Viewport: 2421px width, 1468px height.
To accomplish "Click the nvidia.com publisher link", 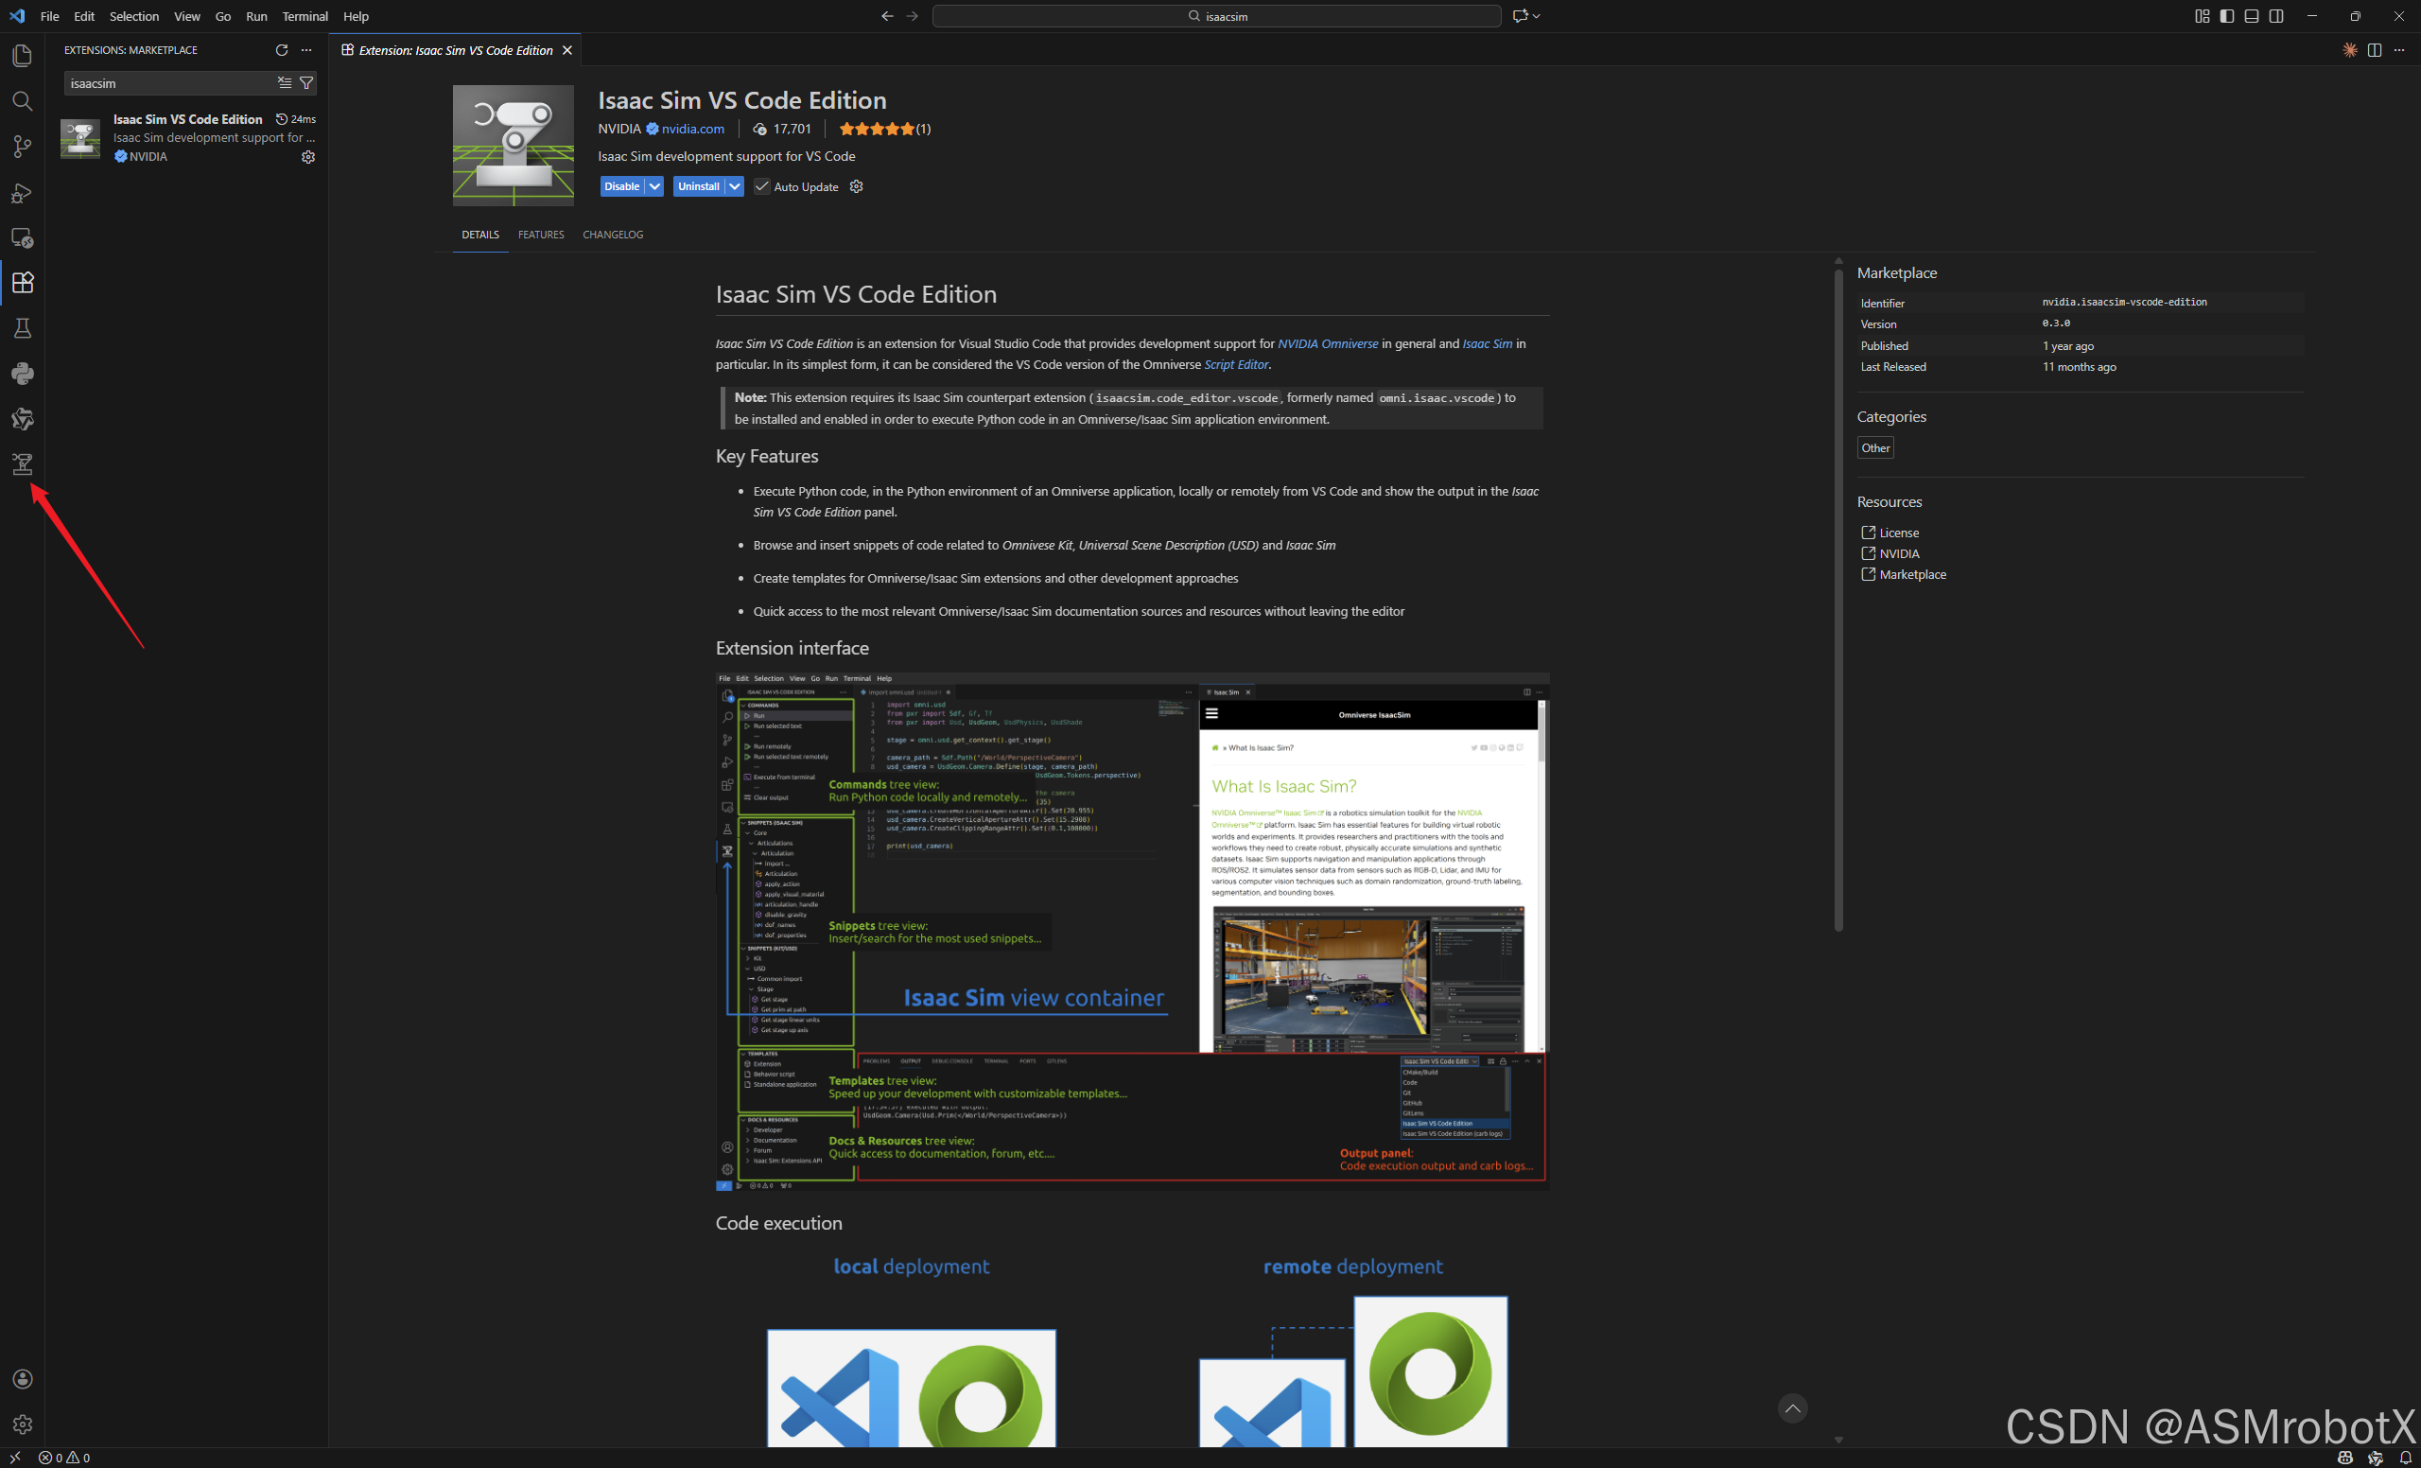I will tap(692, 129).
